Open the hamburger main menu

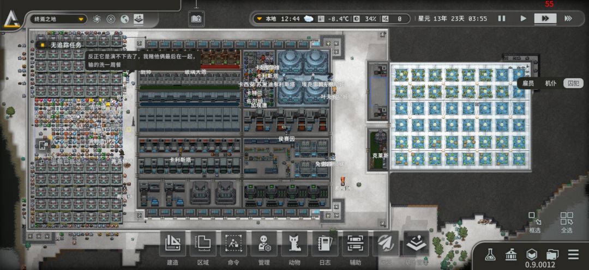[x=573, y=255]
